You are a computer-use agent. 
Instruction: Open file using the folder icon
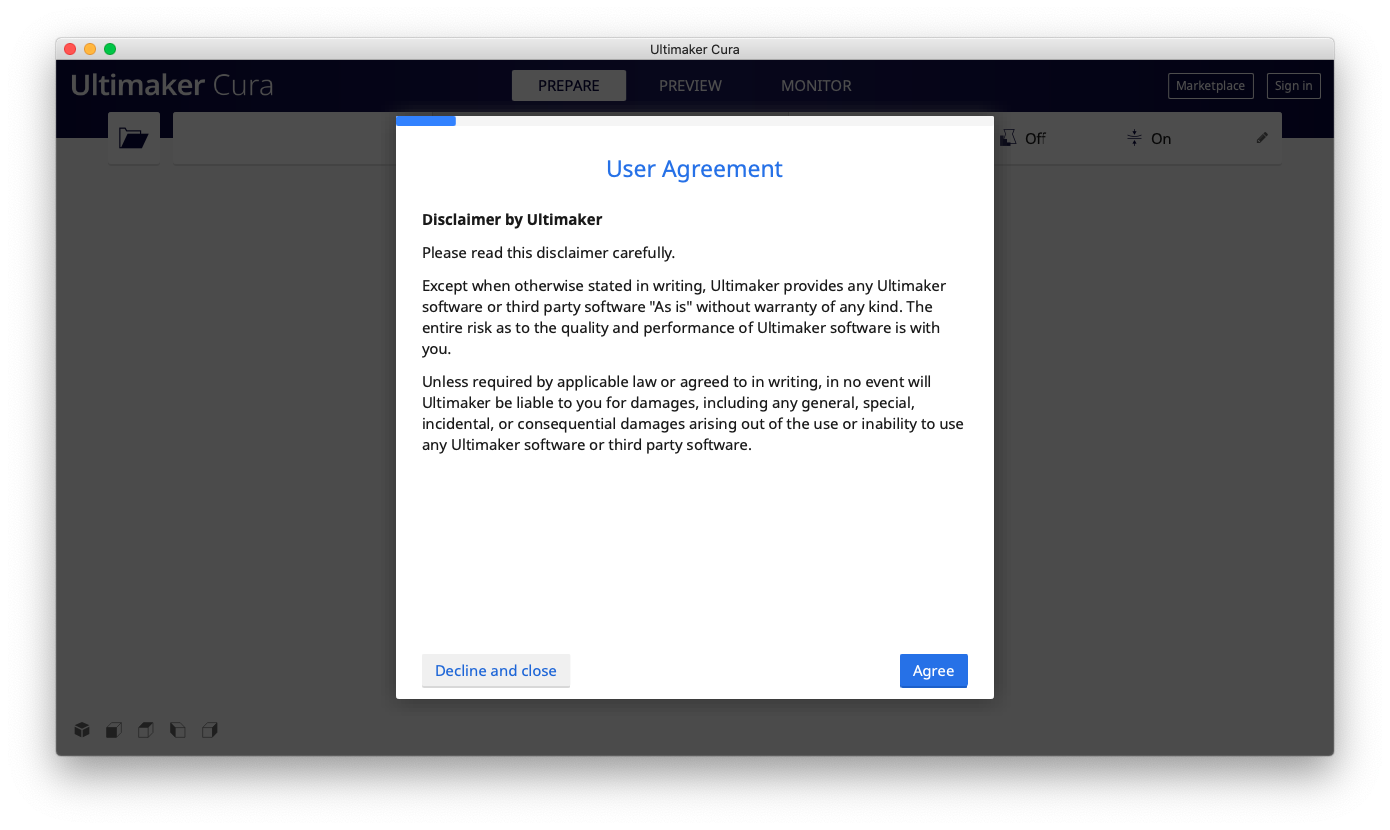133,138
